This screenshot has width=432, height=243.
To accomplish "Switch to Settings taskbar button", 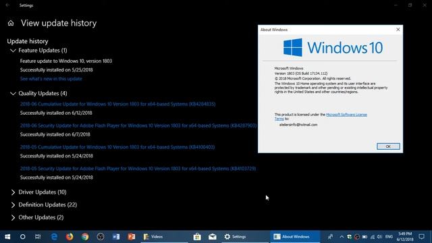I will coord(245,237).
